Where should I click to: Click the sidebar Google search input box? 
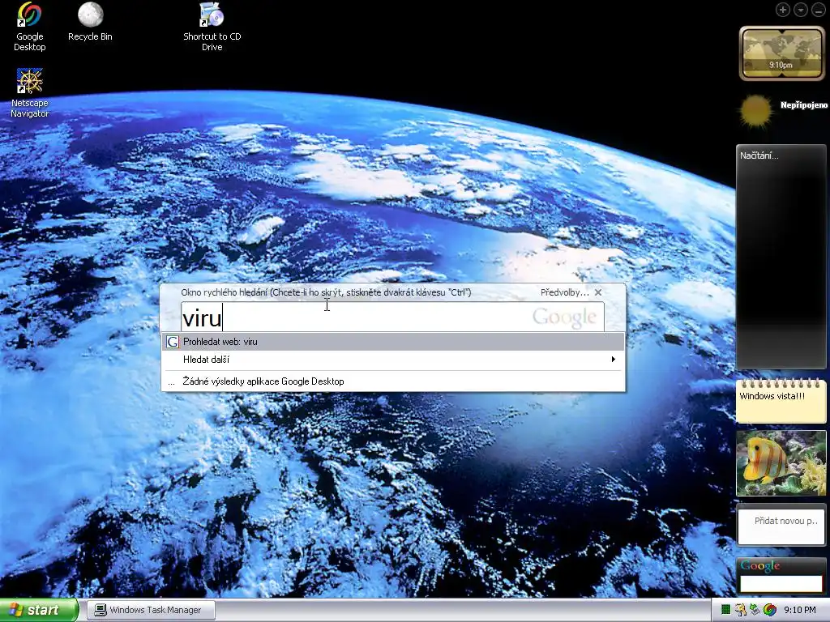(x=781, y=583)
